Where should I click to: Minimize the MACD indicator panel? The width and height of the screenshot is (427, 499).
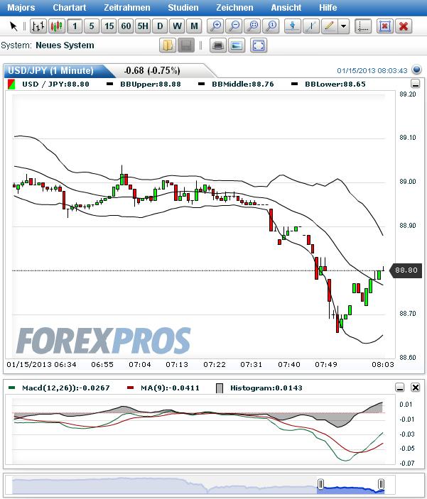coord(400,388)
